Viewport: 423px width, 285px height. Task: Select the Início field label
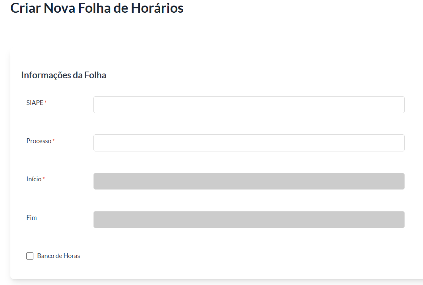click(34, 179)
